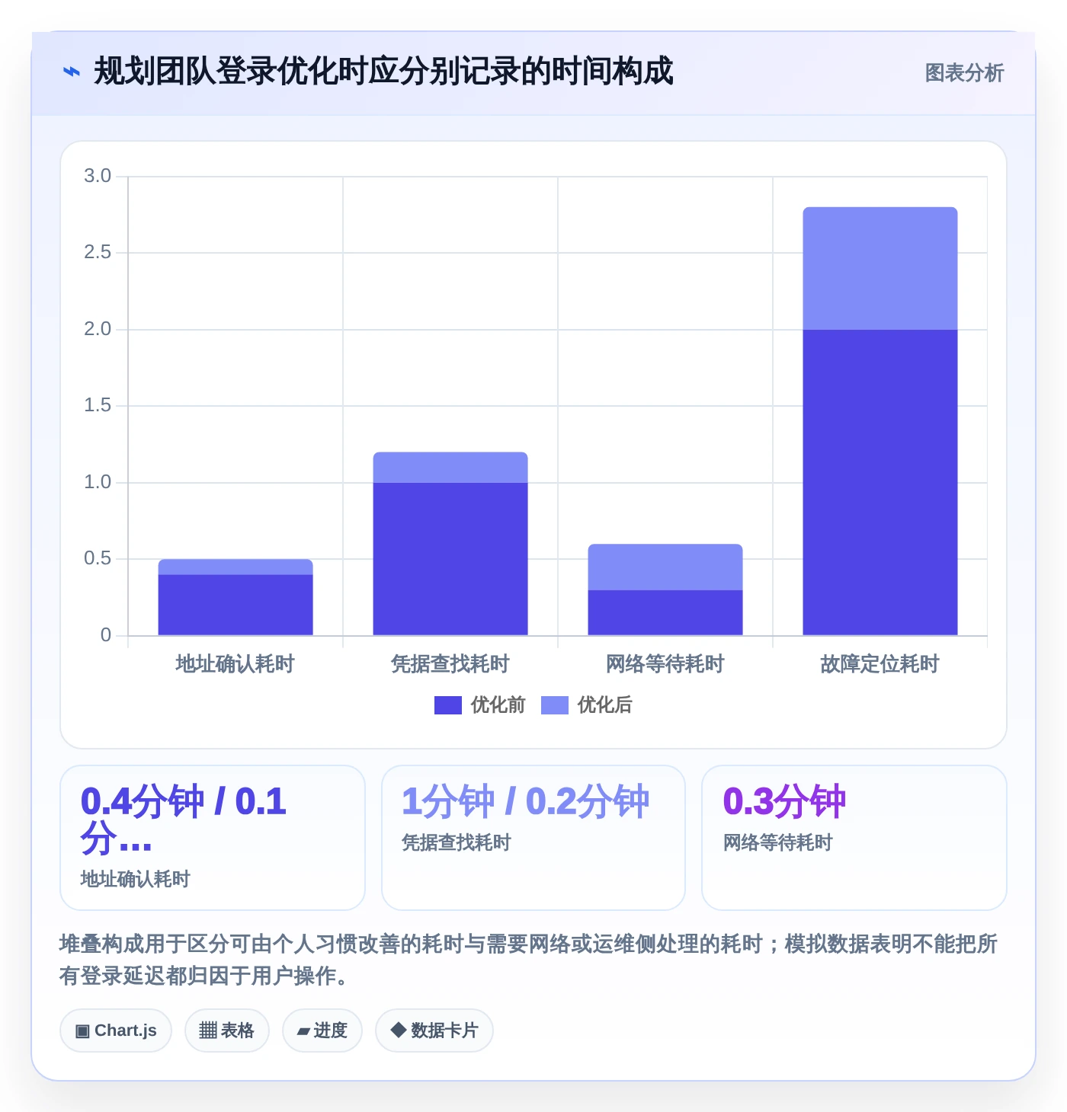Click the 凭据查找耗时 x-axis label

450,664
